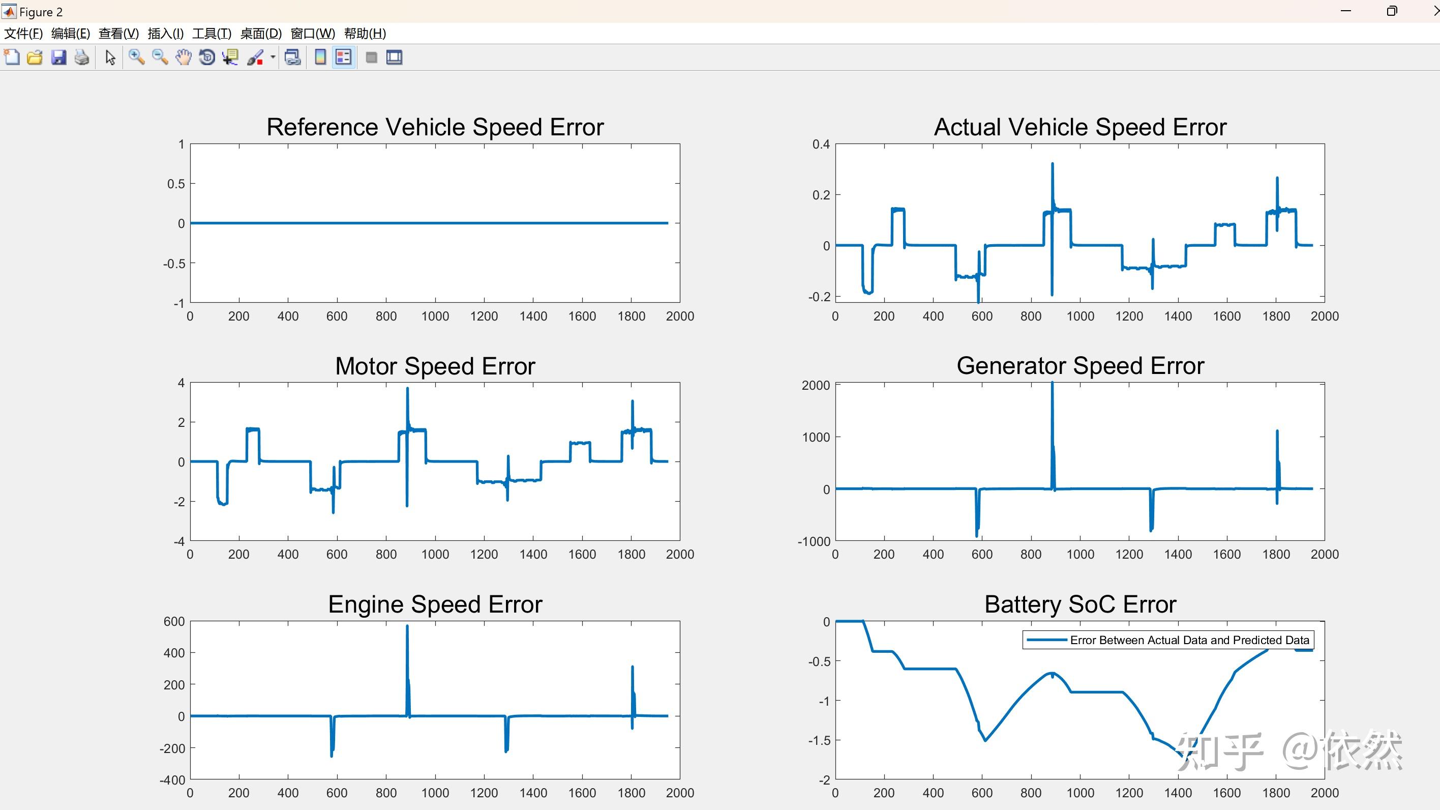Toggle the Insert Legend button off
1440x810 pixels.
click(343, 57)
